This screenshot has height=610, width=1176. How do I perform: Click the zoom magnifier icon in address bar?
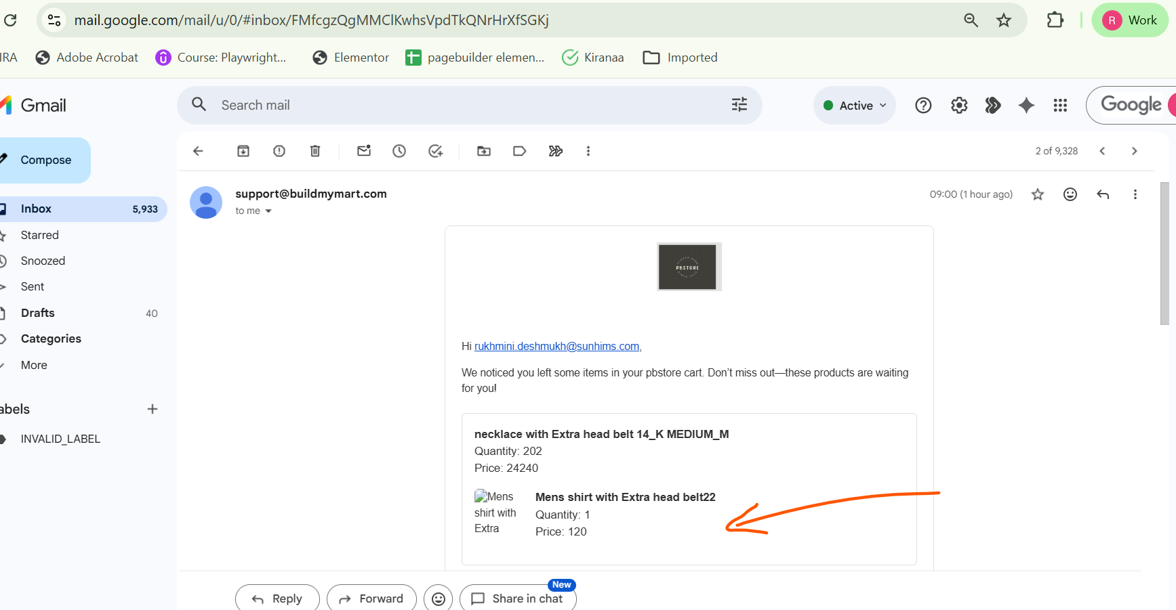pos(971,20)
